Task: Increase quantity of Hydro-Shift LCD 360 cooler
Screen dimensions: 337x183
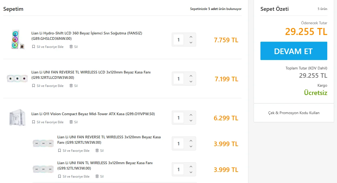Action: [x=191, y=37]
